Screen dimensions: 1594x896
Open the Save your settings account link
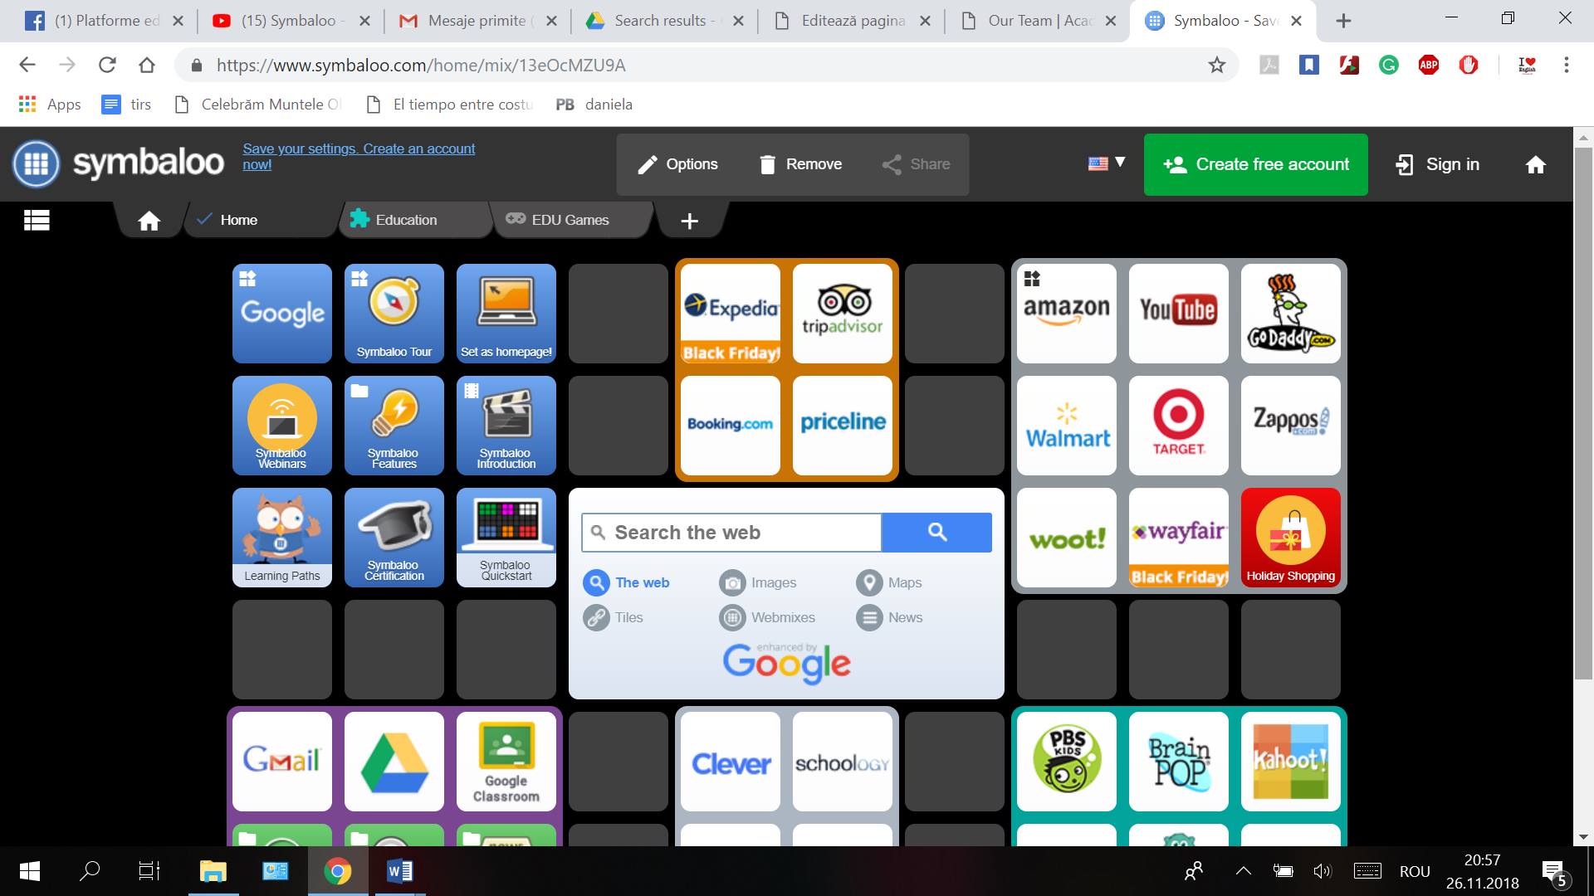coord(359,156)
